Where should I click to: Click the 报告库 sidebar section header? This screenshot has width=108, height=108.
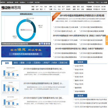point(80,96)
